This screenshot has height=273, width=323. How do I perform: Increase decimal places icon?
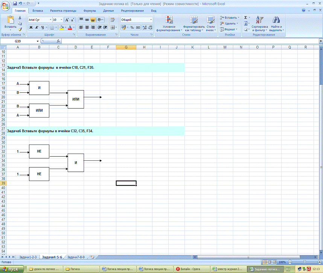coord(145,27)
